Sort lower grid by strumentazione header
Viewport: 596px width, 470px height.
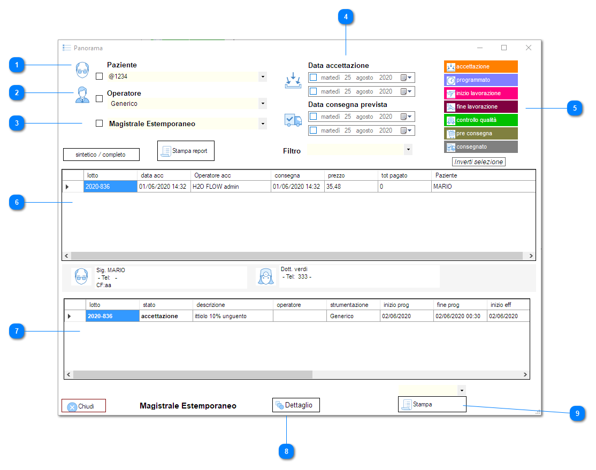pos(353,305)
